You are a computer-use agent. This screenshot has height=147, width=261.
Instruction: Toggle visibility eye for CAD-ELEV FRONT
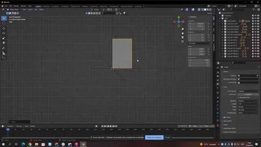coord(256,26)
